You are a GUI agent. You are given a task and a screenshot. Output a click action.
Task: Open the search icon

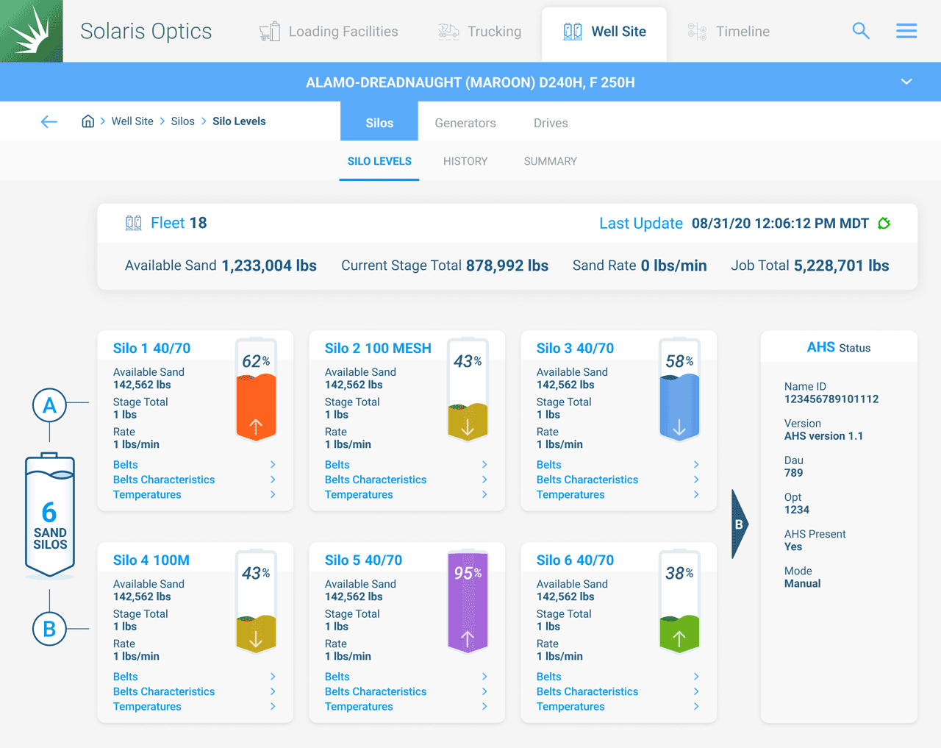[860, 31]
